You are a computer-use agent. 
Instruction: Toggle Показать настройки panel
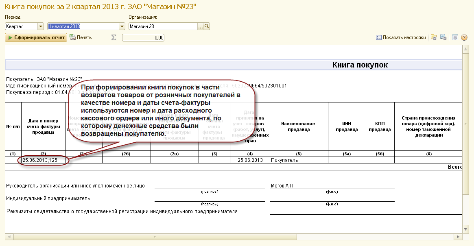[401, 37]
